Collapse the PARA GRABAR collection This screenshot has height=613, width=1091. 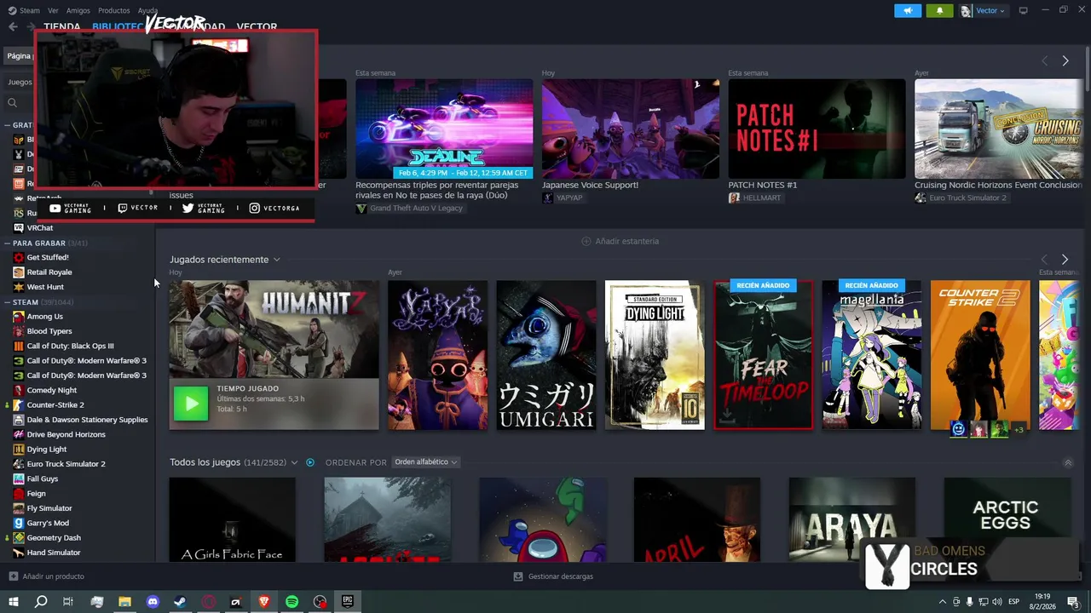coord(7,243)
